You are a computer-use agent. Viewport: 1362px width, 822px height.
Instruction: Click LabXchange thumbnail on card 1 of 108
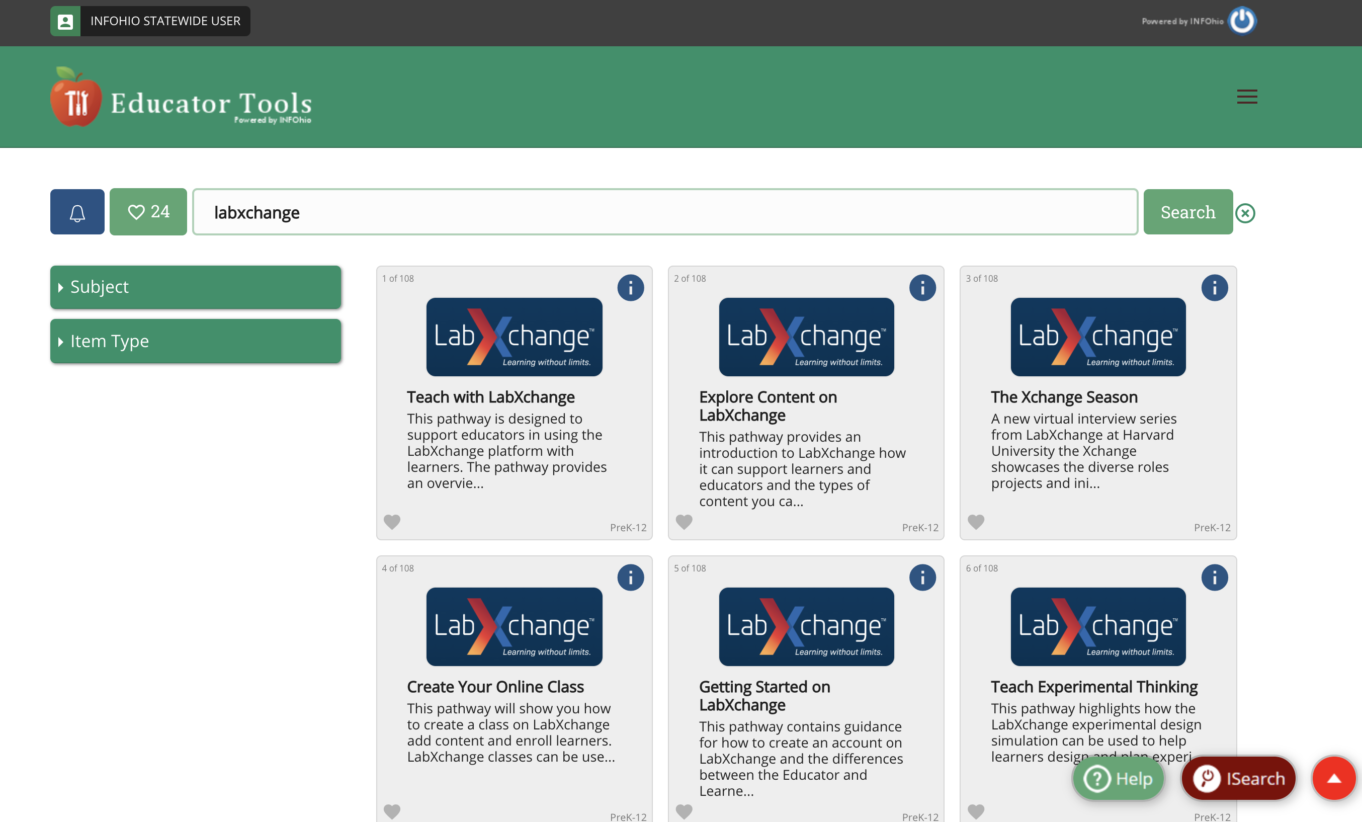pos(514,337)
